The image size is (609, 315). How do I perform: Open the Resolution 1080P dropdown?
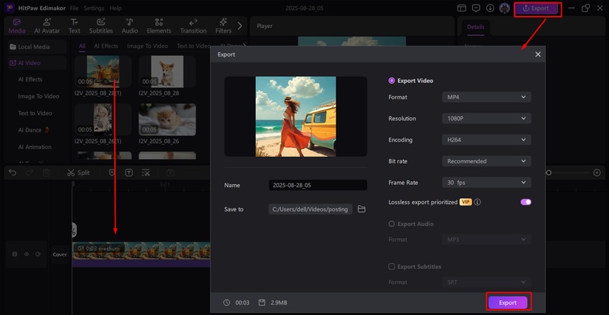(x=486, y=119)
